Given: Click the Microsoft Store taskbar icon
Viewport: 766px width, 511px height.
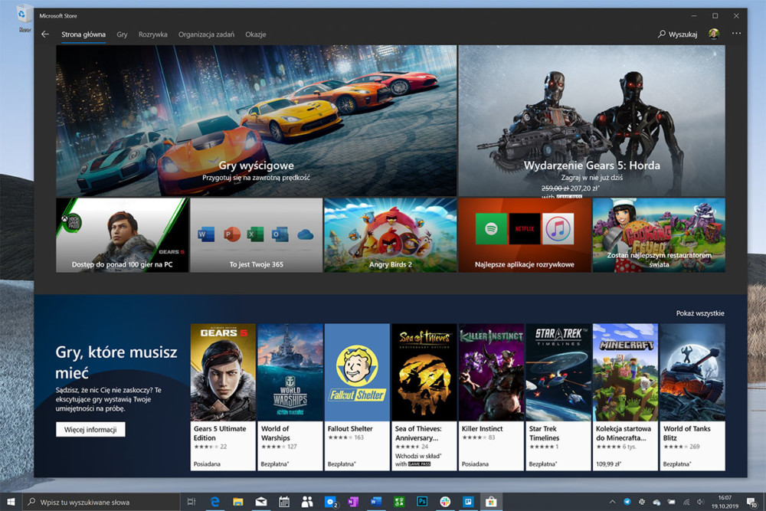Looking at the screenshot, I should click(x=491, y=502).
